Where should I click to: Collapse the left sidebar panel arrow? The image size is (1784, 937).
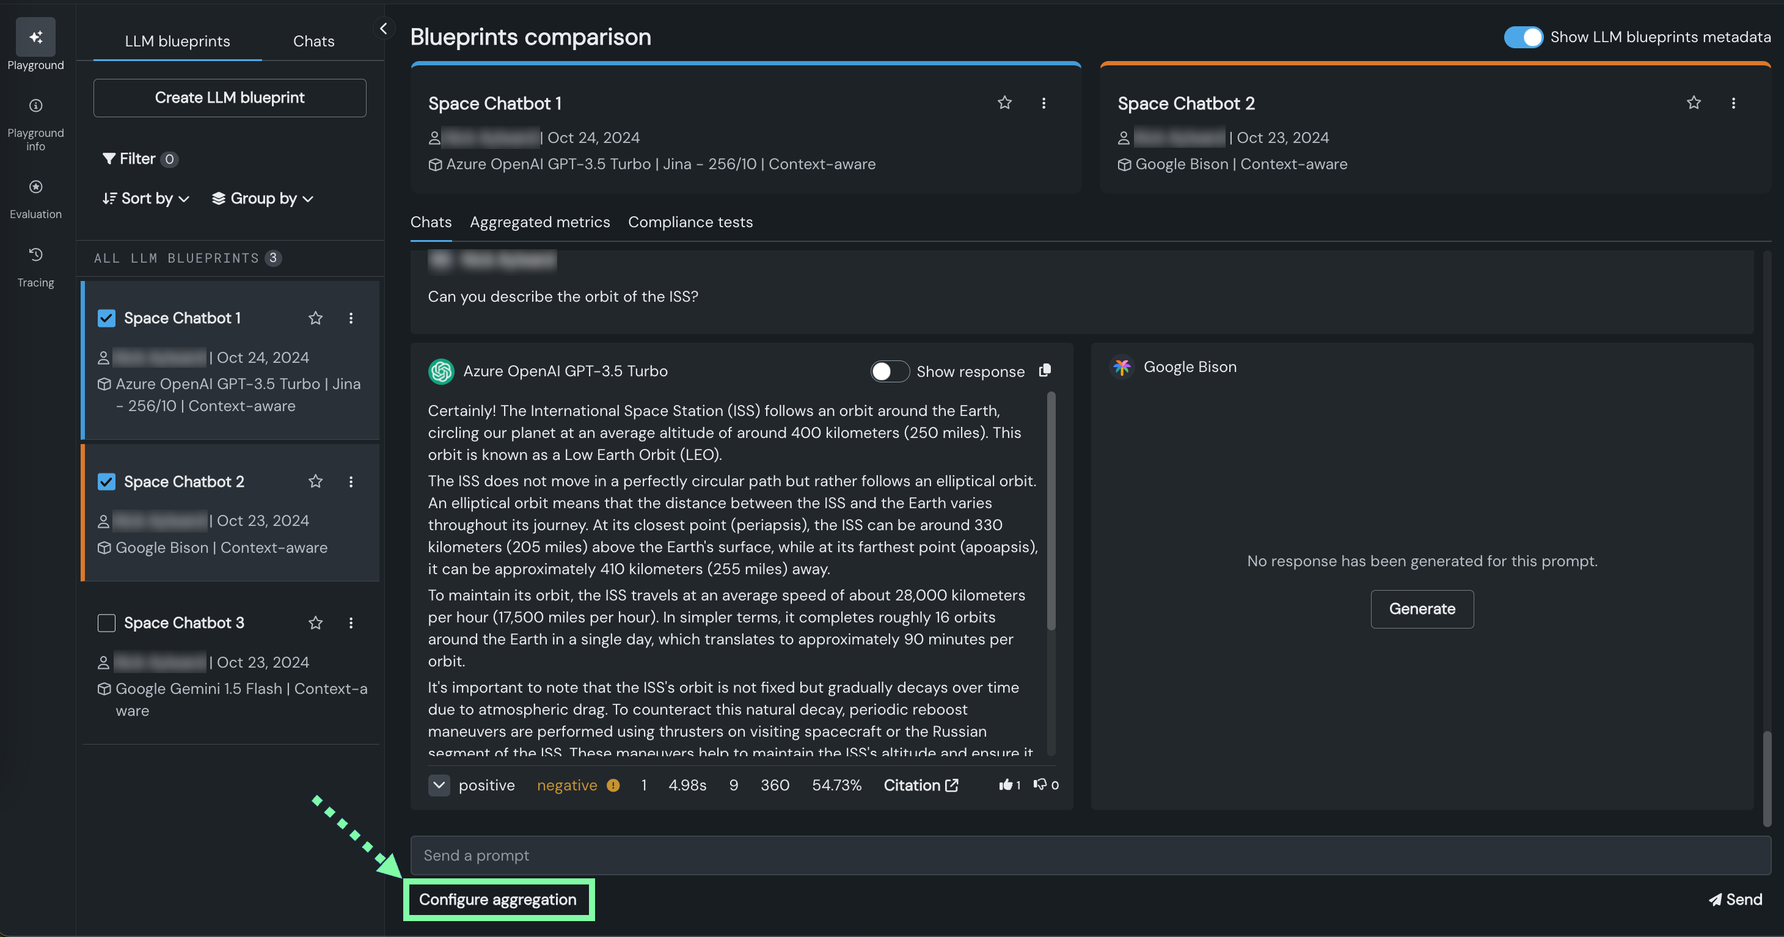(383, 28)
